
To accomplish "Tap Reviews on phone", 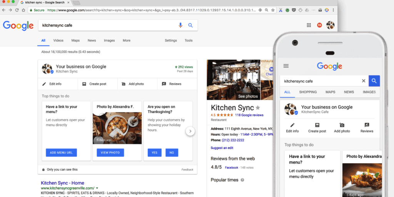I will tap(367, 128).
